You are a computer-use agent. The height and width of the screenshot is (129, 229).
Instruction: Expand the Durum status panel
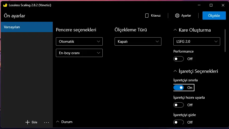(58, 122)
